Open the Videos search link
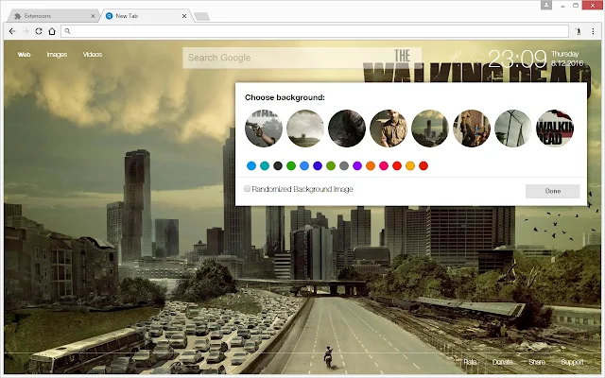 pos(93,55)
